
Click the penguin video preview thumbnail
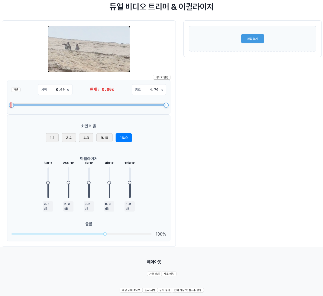point(89,48)
